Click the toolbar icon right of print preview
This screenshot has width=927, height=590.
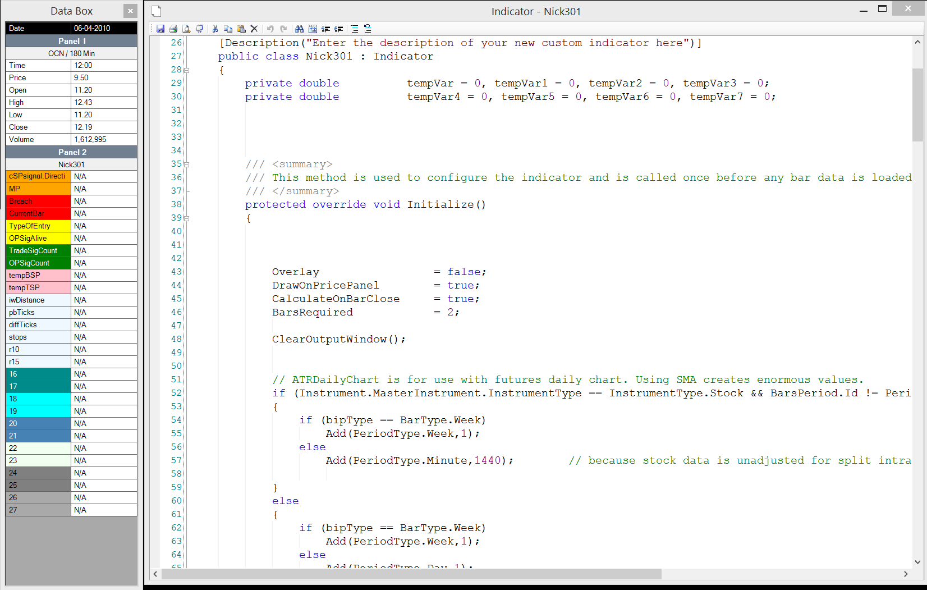pyautogui.click(x=199, y=29)
